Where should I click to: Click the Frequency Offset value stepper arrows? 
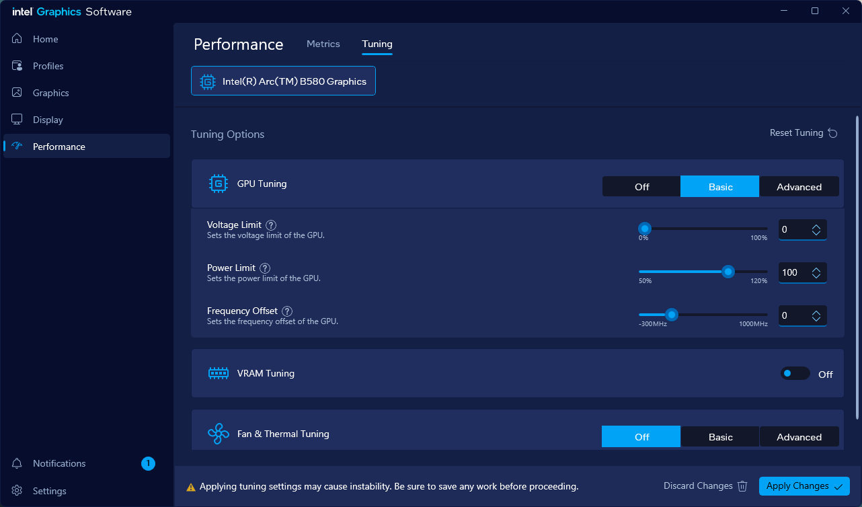click(816, 316)
